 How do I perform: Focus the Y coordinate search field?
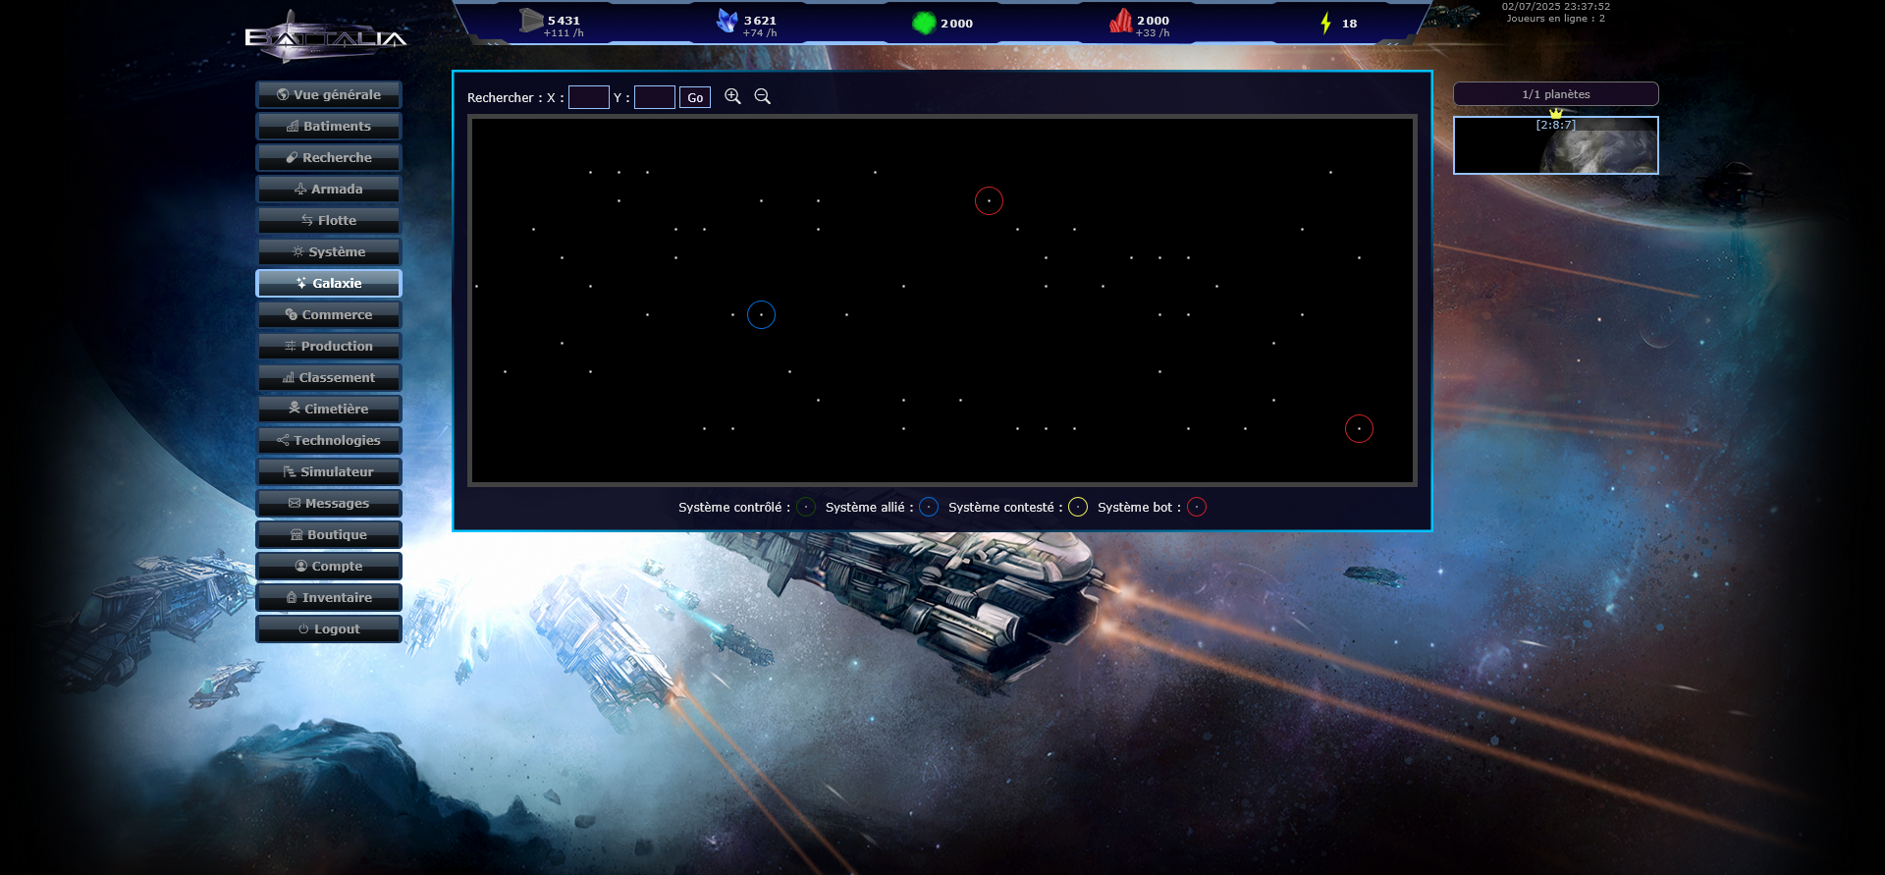(655, 97)
